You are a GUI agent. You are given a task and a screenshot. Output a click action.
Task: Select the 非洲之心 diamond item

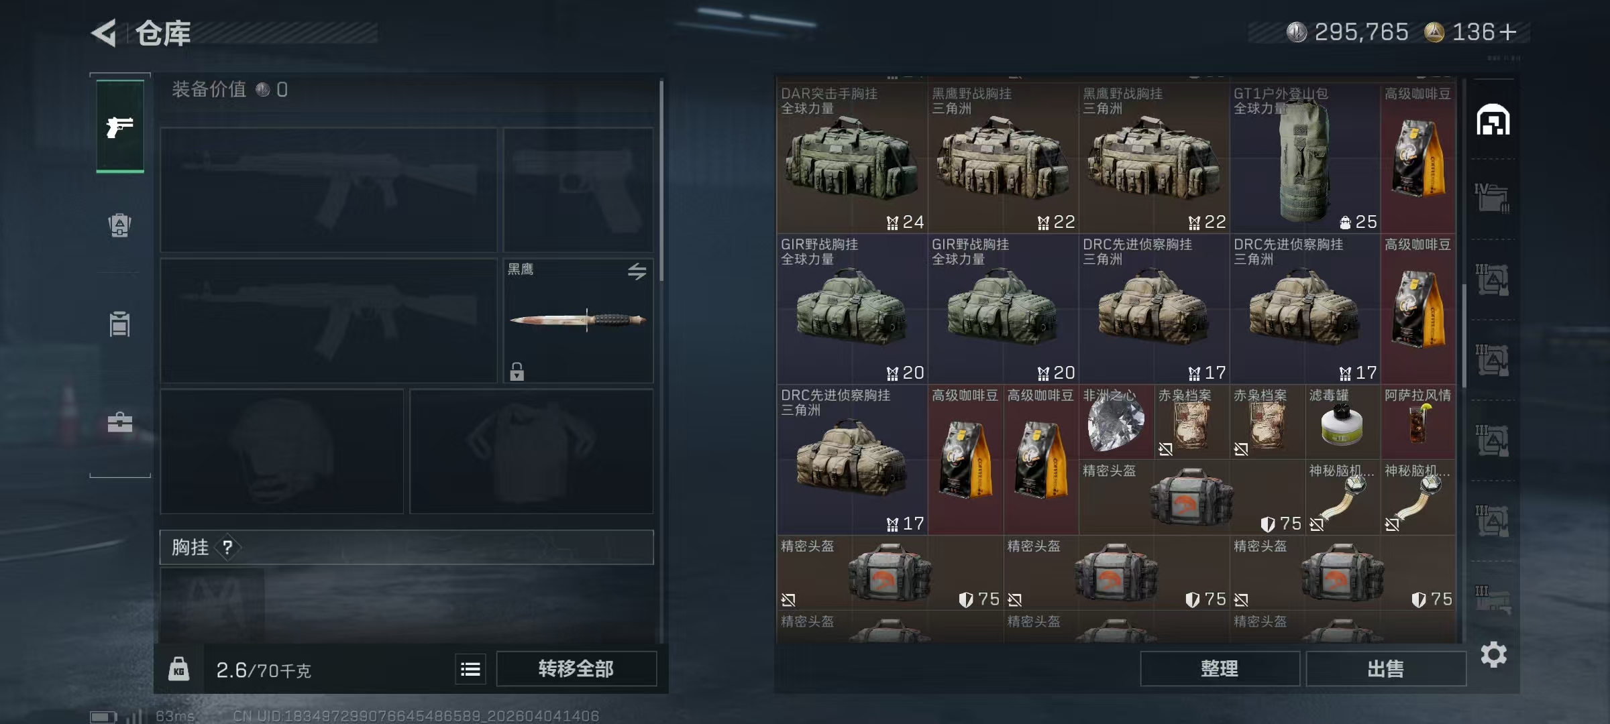(x=1116, y=422)
